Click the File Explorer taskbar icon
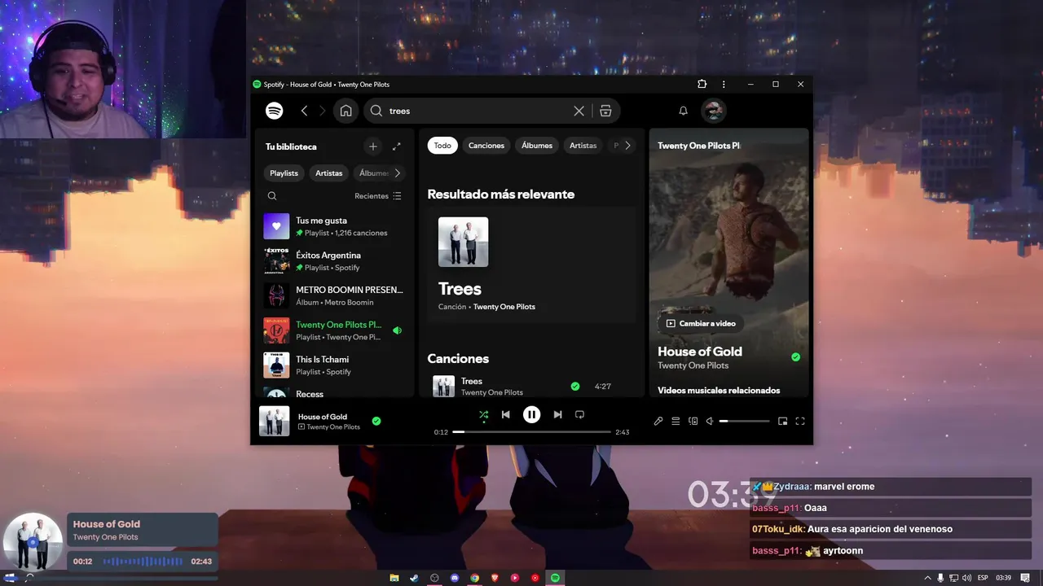The height and width of the screenshot is (586, 1043). [x=394, y=578]
